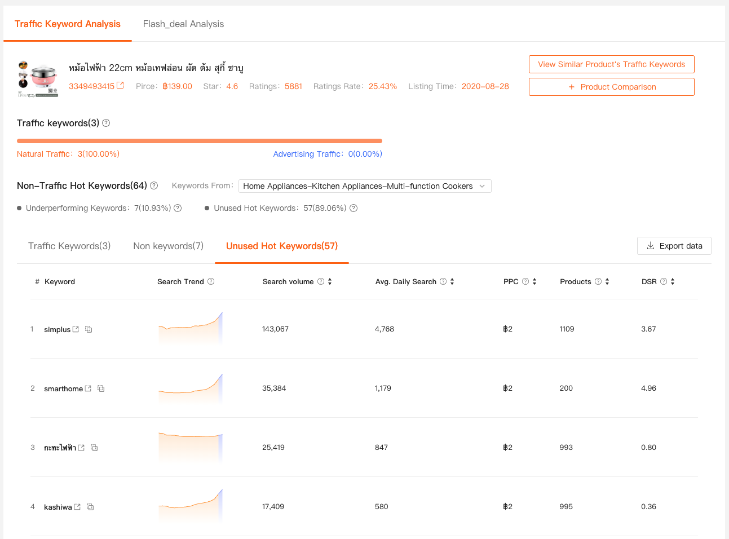The image size is (729, 539).
Task: Click the product thumbnail image
Action: coord(38,79)
